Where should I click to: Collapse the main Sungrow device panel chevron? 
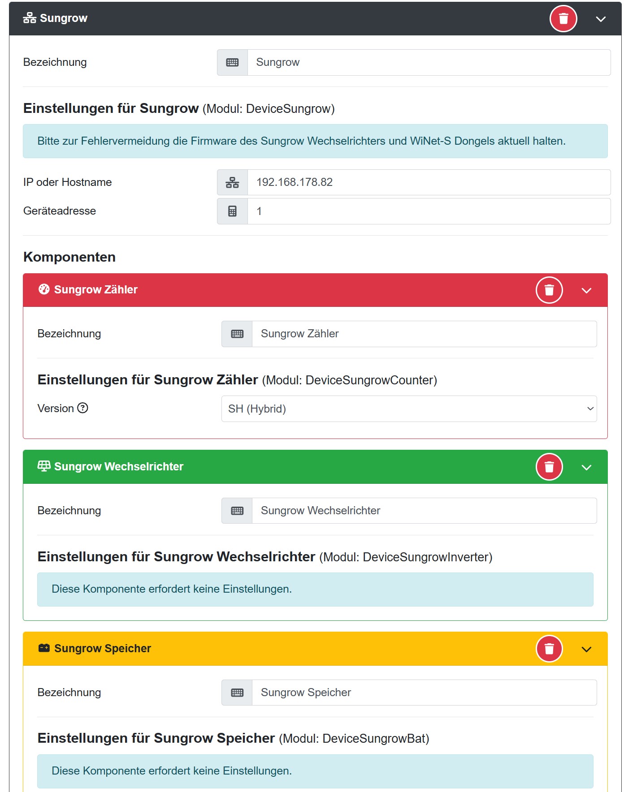[601, 19]
